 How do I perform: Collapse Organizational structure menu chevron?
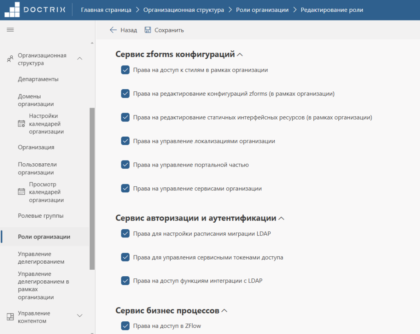point(80,59)
